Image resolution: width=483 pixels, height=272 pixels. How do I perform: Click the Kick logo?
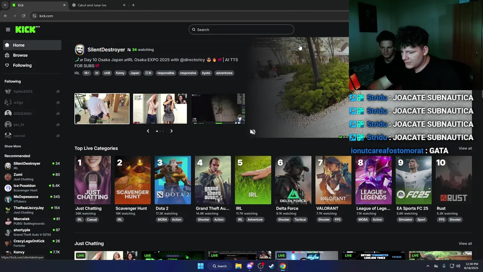pos(28,29)
